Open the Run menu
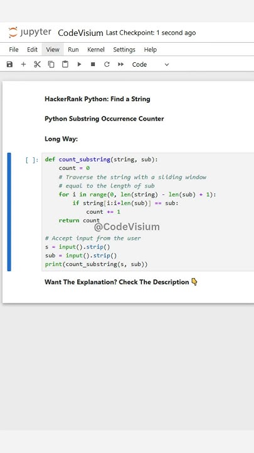 click(x=73, y=50)
